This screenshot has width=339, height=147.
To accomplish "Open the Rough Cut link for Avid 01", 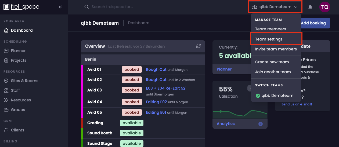I will pos(156,69).
